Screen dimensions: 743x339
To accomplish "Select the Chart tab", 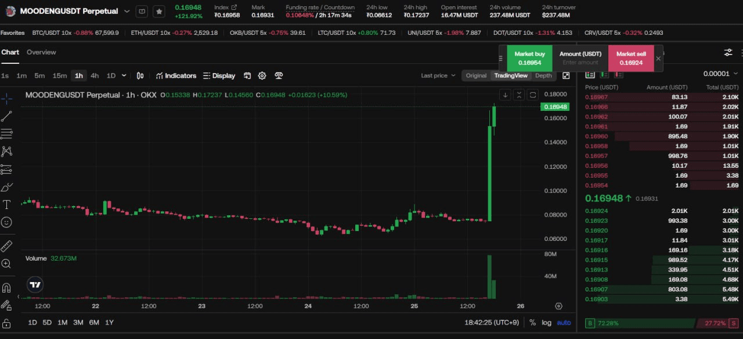I will point(10,52).
